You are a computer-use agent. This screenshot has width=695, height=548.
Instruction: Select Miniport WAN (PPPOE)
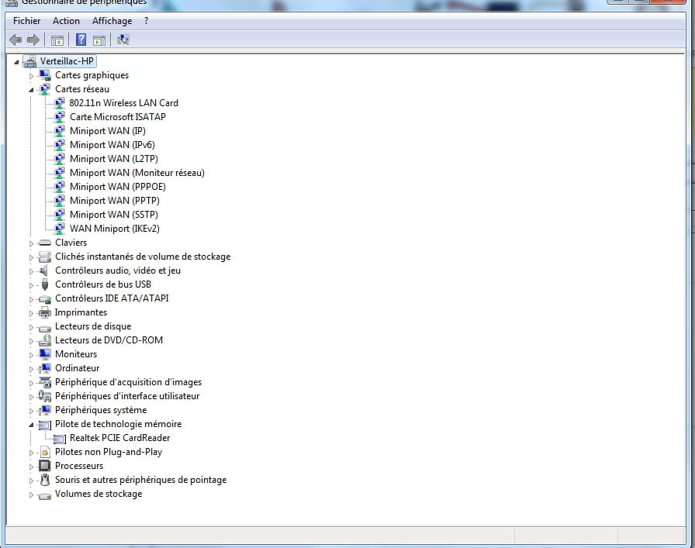tap(117, 187)
